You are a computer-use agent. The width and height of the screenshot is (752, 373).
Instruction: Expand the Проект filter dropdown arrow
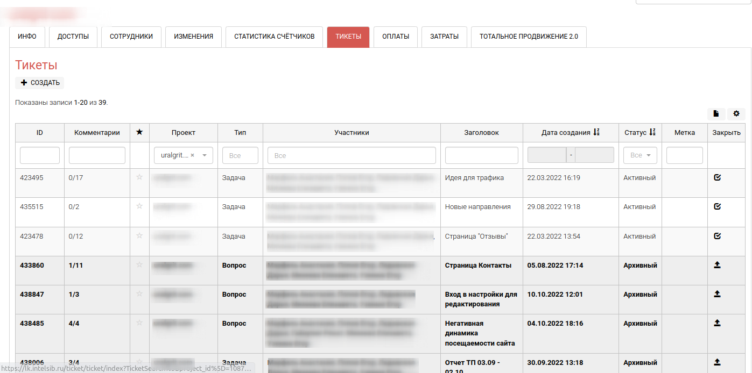point(205,155)
